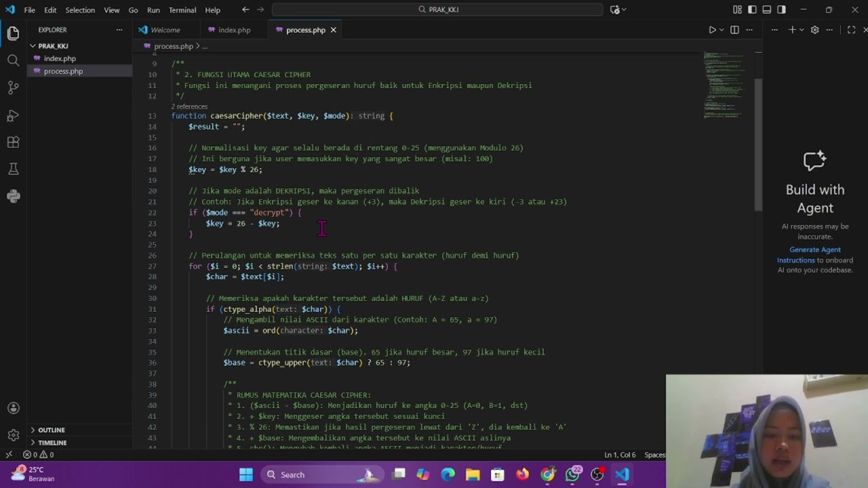Go forward with the navigation arrow
The width and height of the screenshot is (868, 488).
(261, 9)
